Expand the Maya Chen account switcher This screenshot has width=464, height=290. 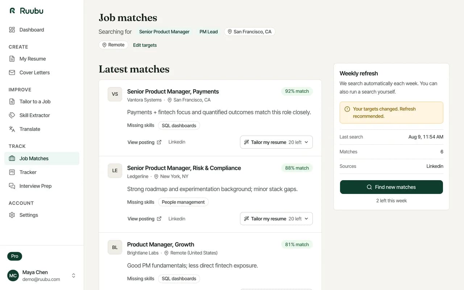(74, 275)
